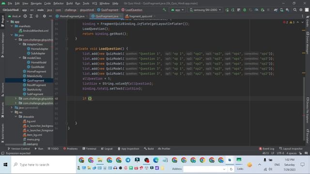Hide the Project panel with minus icon
This screenshot has height=174, width=310.
(50, 16)
